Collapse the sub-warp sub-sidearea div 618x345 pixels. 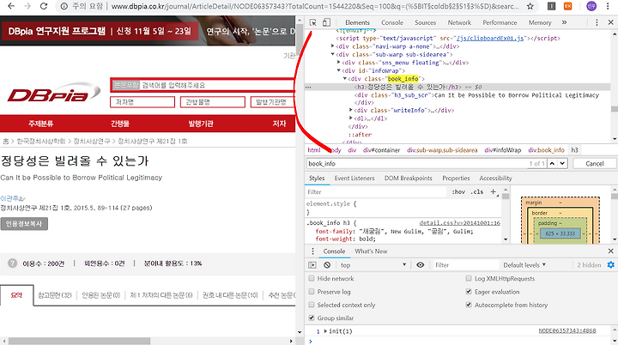tap(333, 54)
